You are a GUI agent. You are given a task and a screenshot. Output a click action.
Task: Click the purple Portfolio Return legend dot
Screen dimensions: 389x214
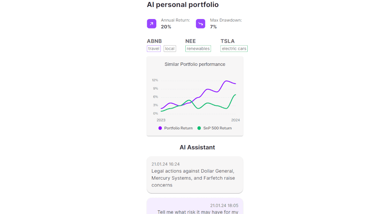click(x=160, y=128)
